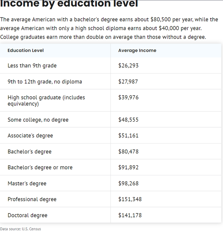
Task: Select the $91,892 income cell
Action: (128, 167)
